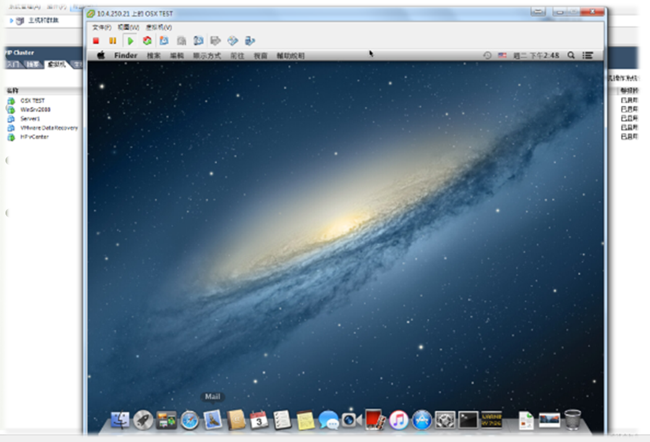Open the yellow Notes app in Dock

306,420
